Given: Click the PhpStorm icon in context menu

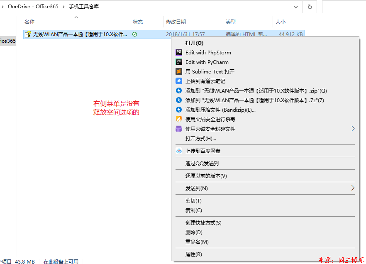Looking at the screenshot, I should pyautogui.click(x=179, y=52).
